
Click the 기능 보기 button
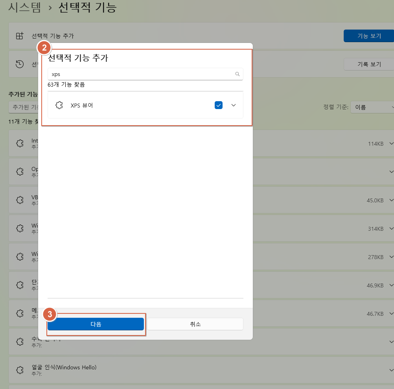click(x=368, y=36)
